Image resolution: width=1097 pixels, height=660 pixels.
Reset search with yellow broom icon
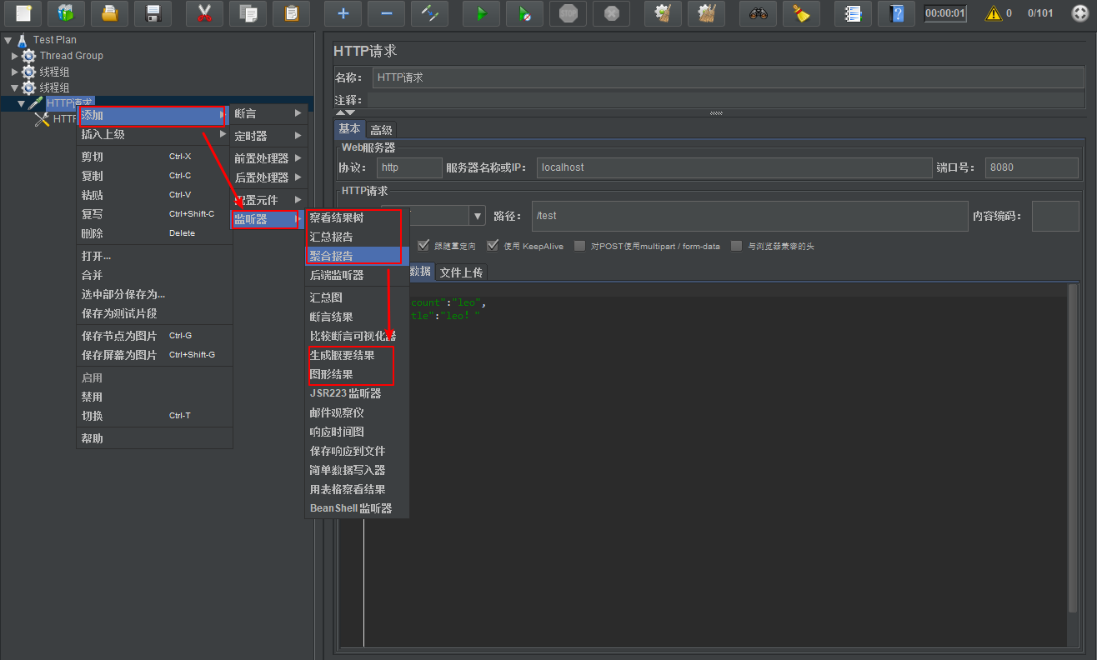pyautogui.click(x=801, y=13)
